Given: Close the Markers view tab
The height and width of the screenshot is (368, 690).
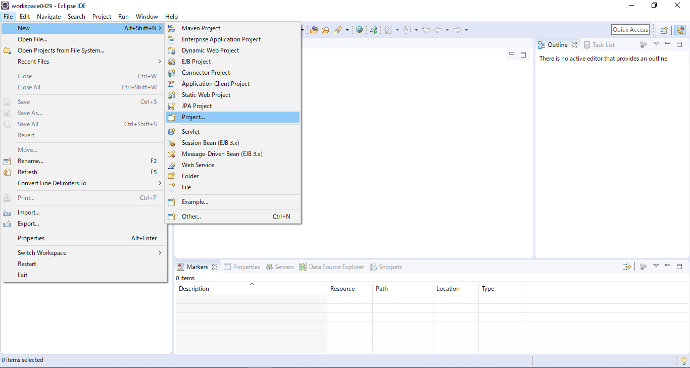Looking at the screenshot, I should pos(214,267).
